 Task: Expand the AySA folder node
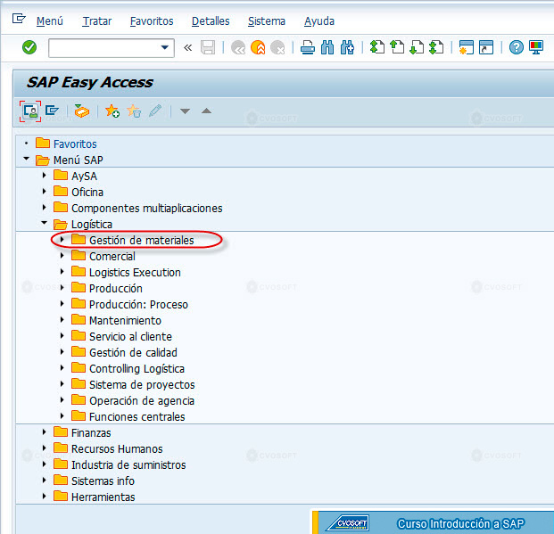click(45, 175)
